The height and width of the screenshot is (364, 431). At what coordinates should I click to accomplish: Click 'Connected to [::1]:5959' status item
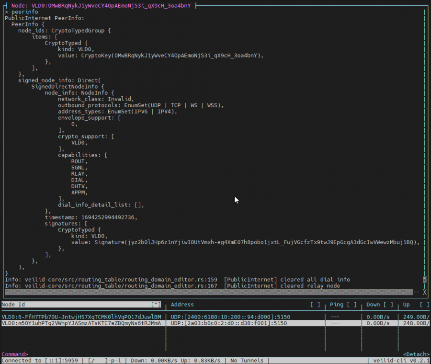tap(42, 361)
